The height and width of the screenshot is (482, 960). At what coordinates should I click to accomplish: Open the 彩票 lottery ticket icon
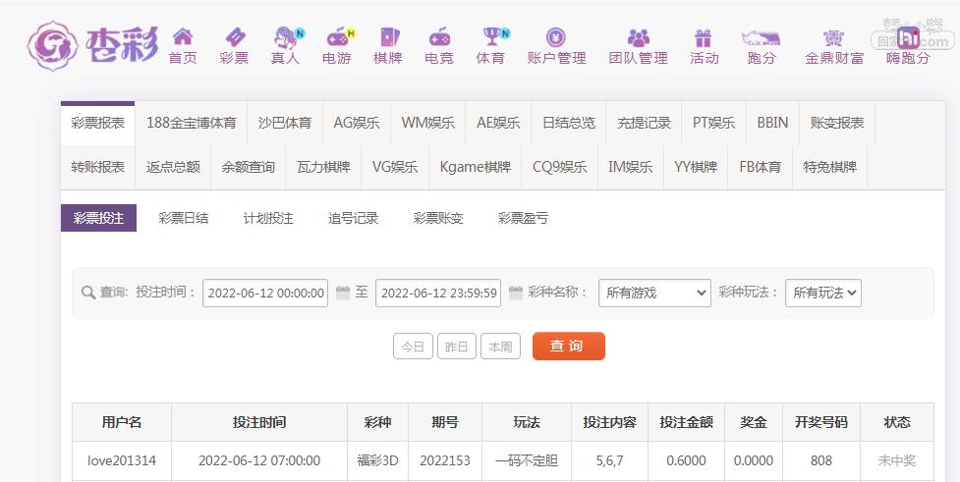[x=234, y=37]
